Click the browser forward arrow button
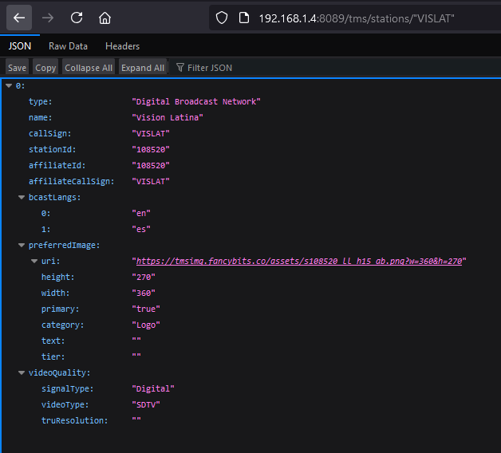 coord(48,18)
